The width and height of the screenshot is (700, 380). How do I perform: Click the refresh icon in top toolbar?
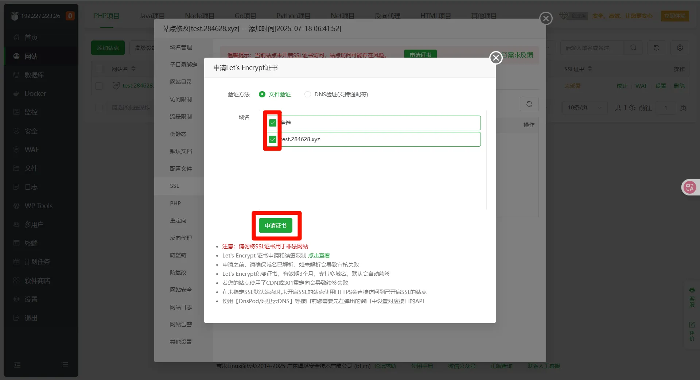coord(656,48)
